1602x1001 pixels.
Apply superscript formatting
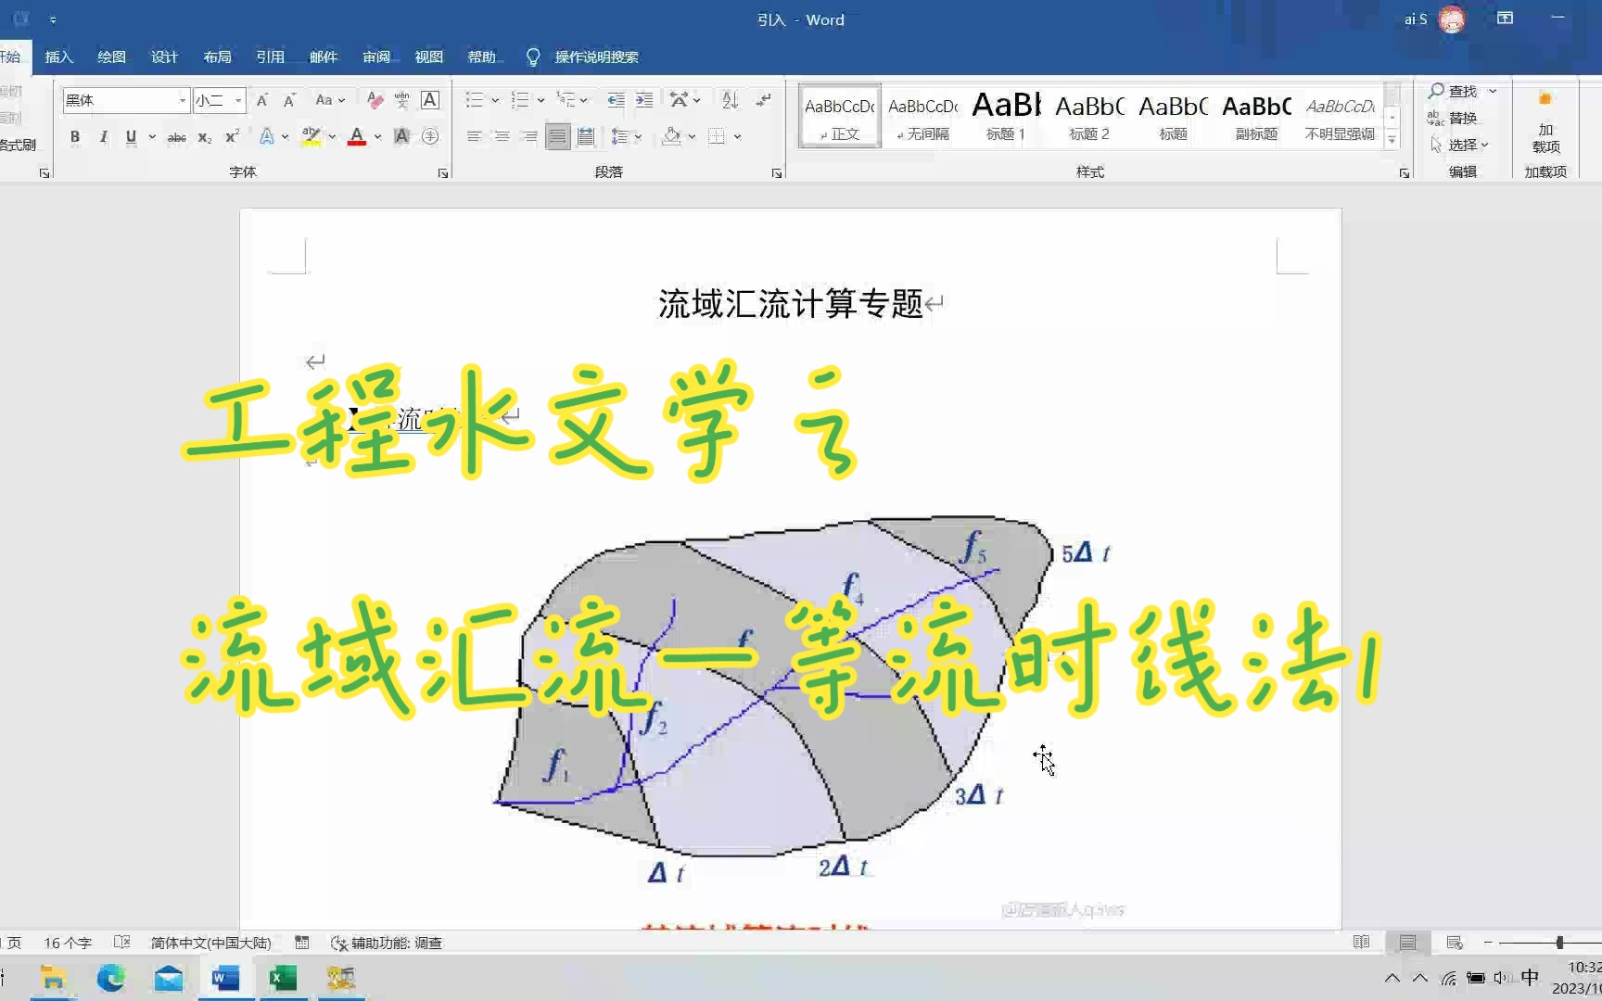coord(230,137)
